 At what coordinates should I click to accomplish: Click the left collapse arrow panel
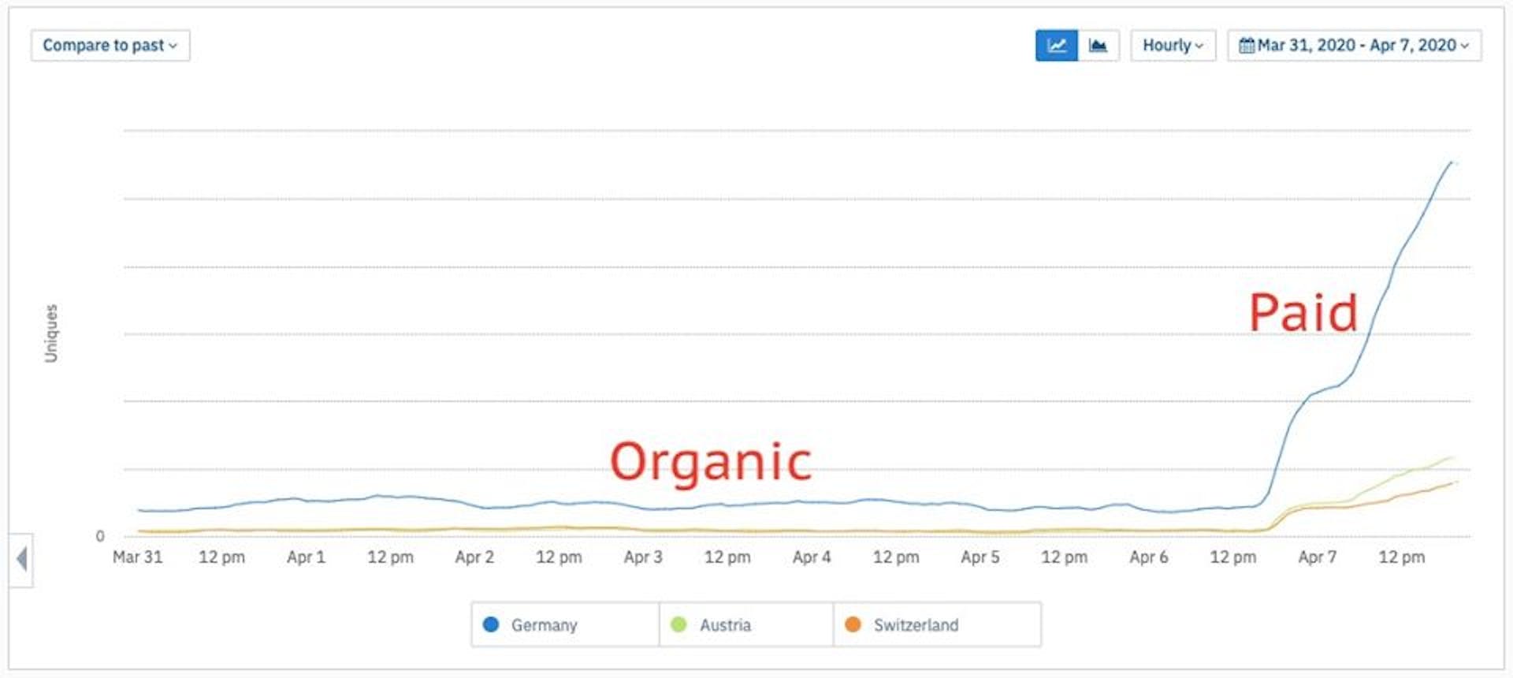(21, 560)
